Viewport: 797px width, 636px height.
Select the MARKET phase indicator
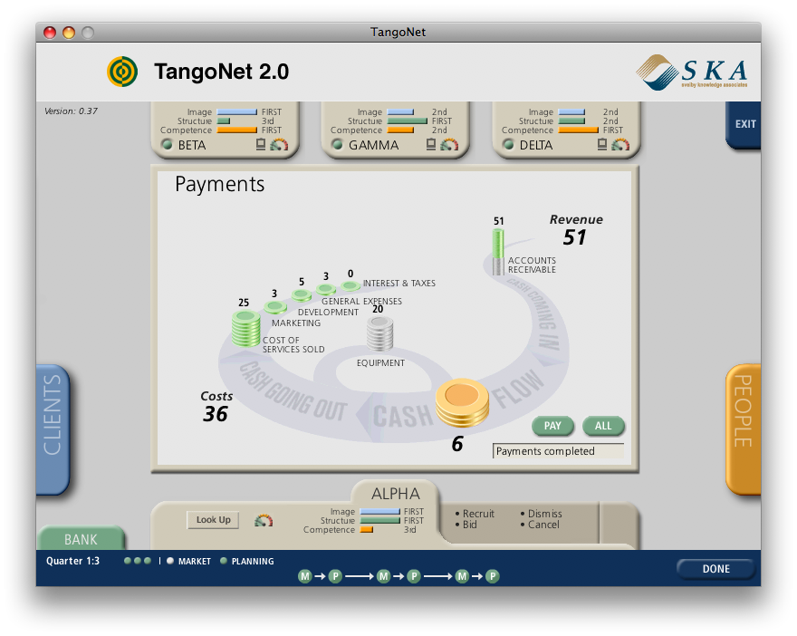pyautogui.click(x=170, y=562)
